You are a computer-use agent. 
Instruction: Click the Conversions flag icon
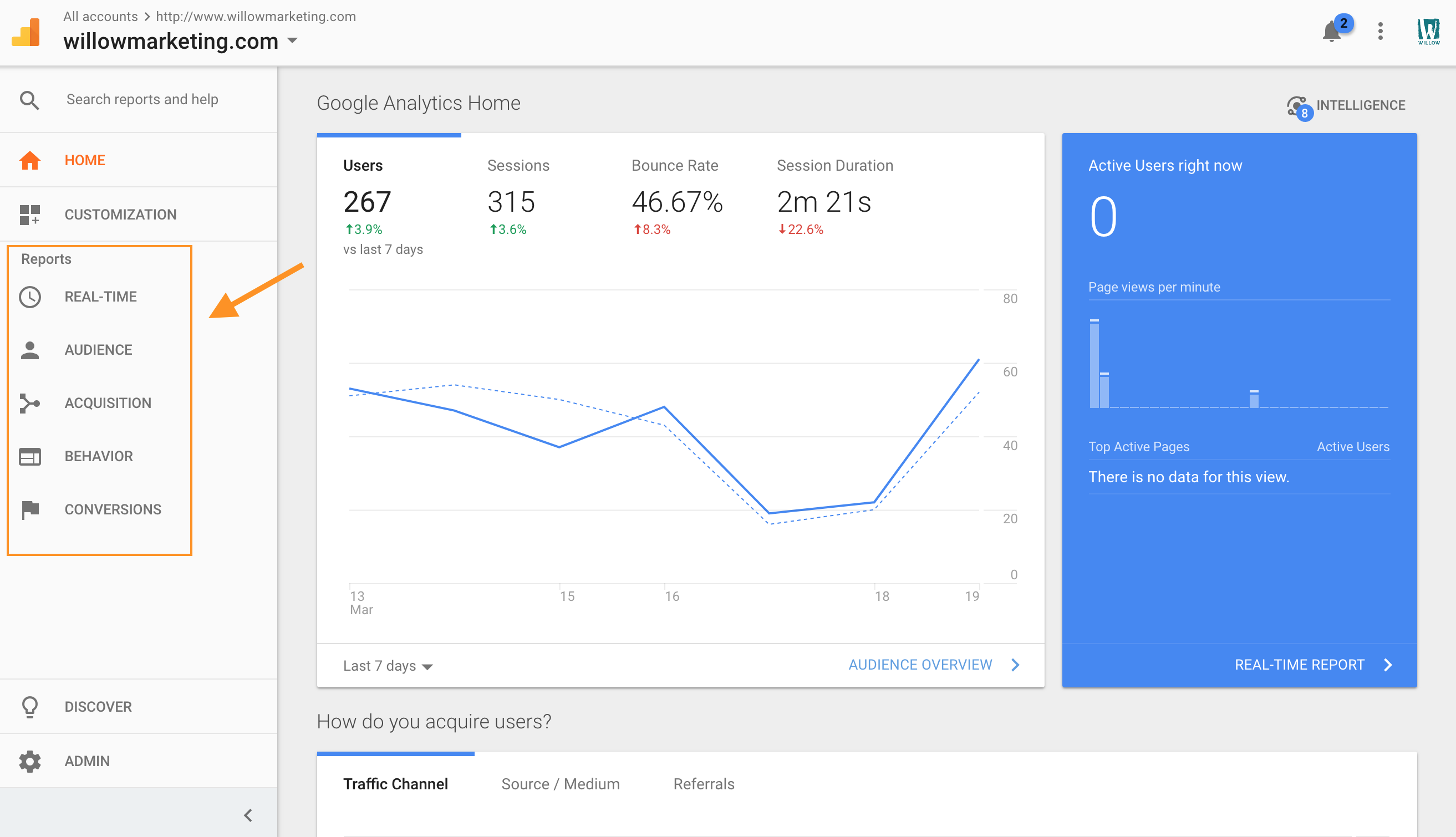[x=30, y=509]
